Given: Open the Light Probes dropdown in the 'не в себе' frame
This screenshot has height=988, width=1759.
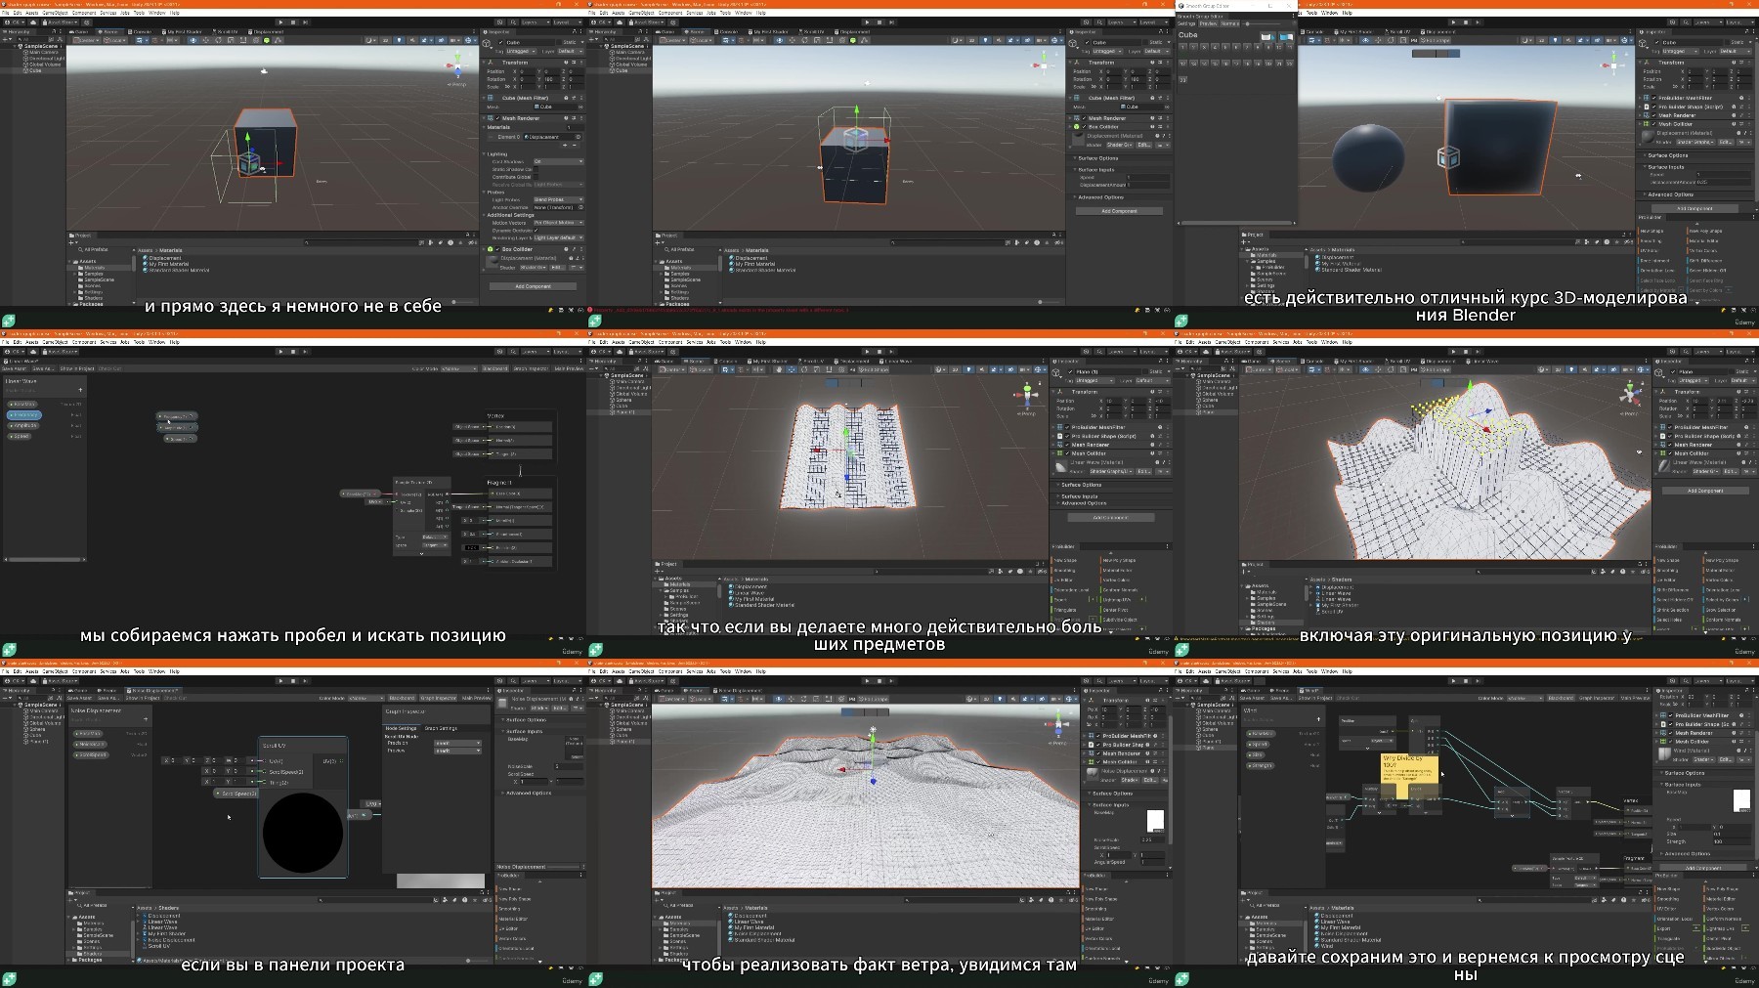Looking at the screenshot, I should 558,199.
